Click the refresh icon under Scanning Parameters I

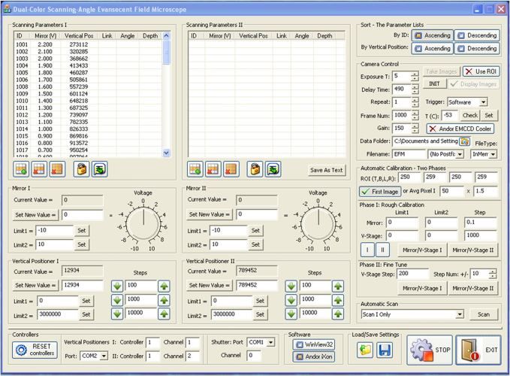100,169
